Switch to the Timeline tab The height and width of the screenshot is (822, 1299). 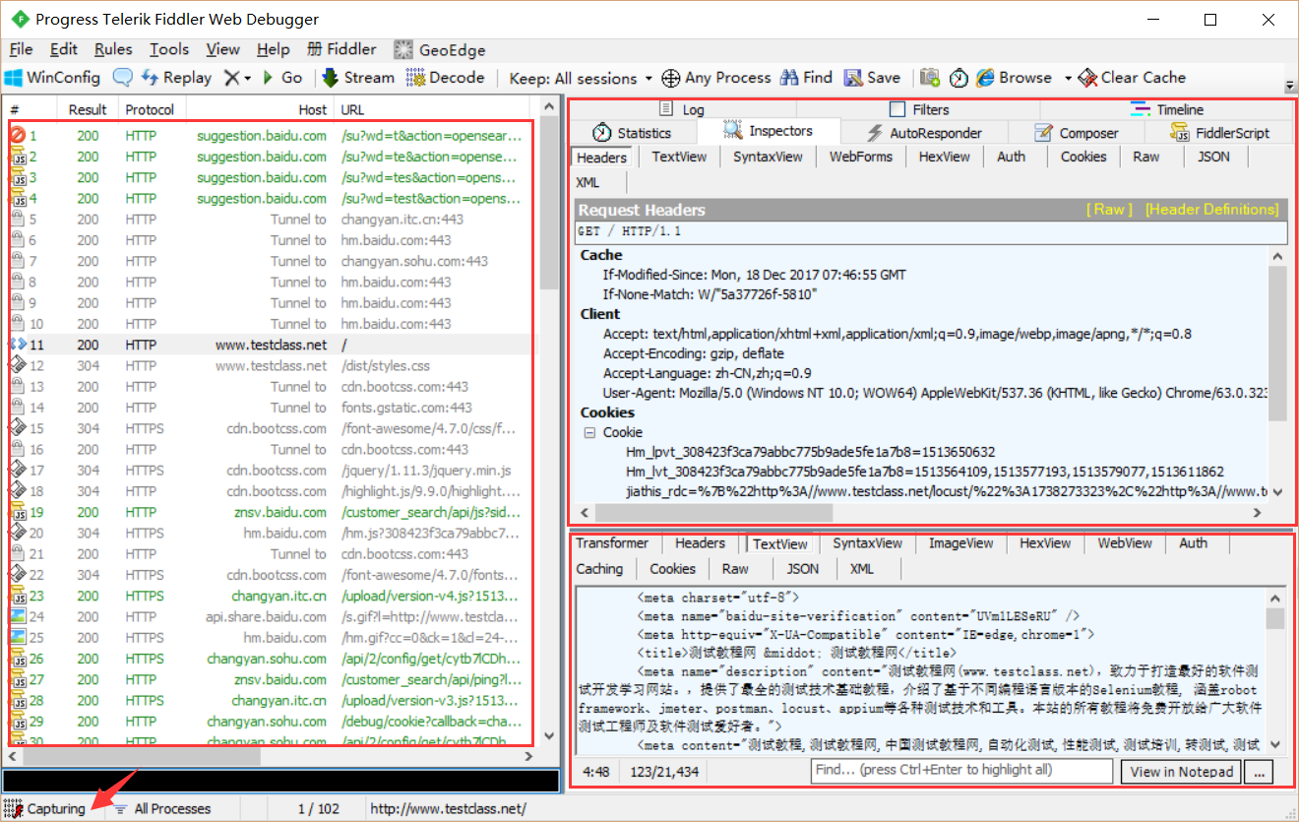pyautogui.click(x=1167, y=109)
